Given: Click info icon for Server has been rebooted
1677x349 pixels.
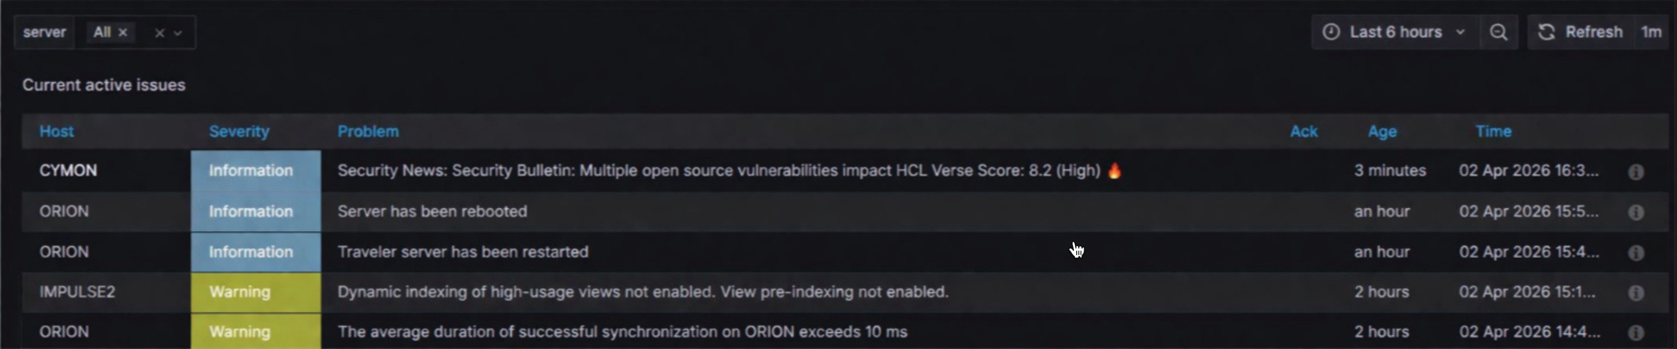Looking at the screenshot, I should coord(1636,212).
